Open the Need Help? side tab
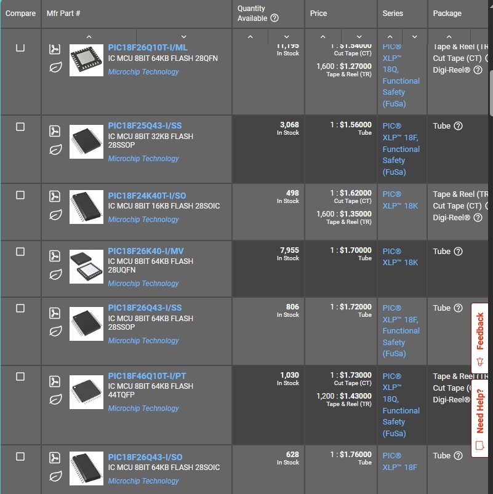 coord(479,418)
